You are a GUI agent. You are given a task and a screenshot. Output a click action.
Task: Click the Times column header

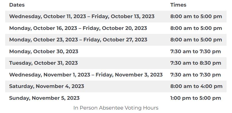pyautogui.click(x=178, y=5)
